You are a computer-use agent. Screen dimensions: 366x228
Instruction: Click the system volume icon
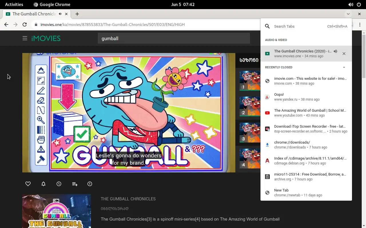tap(351, 5)
